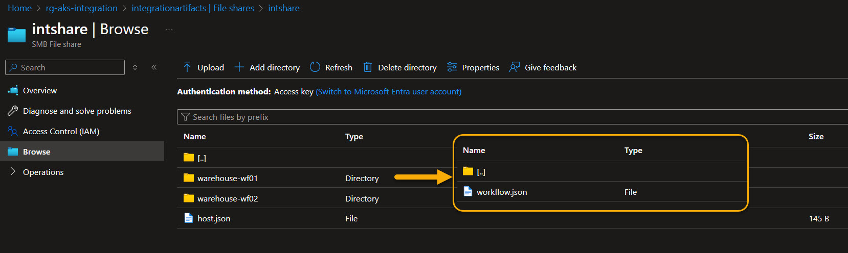Open the ellipsis menu beside Browse title
848x253 pixels.
click(x=169, y=30)
